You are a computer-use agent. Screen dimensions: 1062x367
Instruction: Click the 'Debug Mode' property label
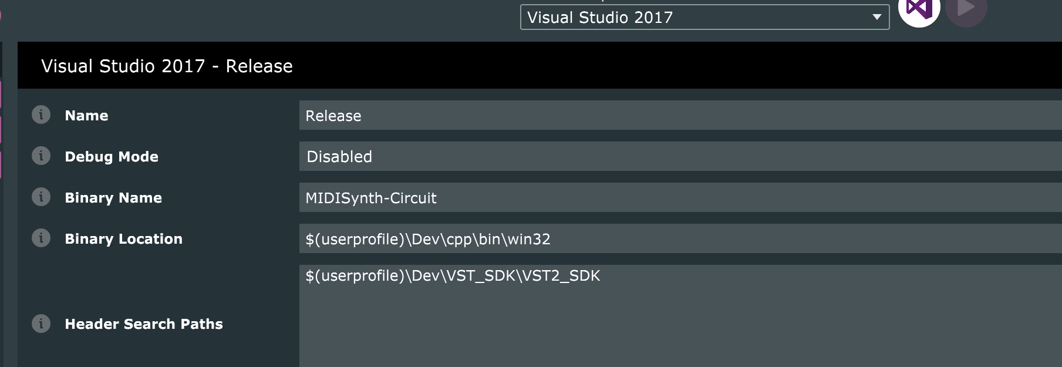tap(112, 157)
